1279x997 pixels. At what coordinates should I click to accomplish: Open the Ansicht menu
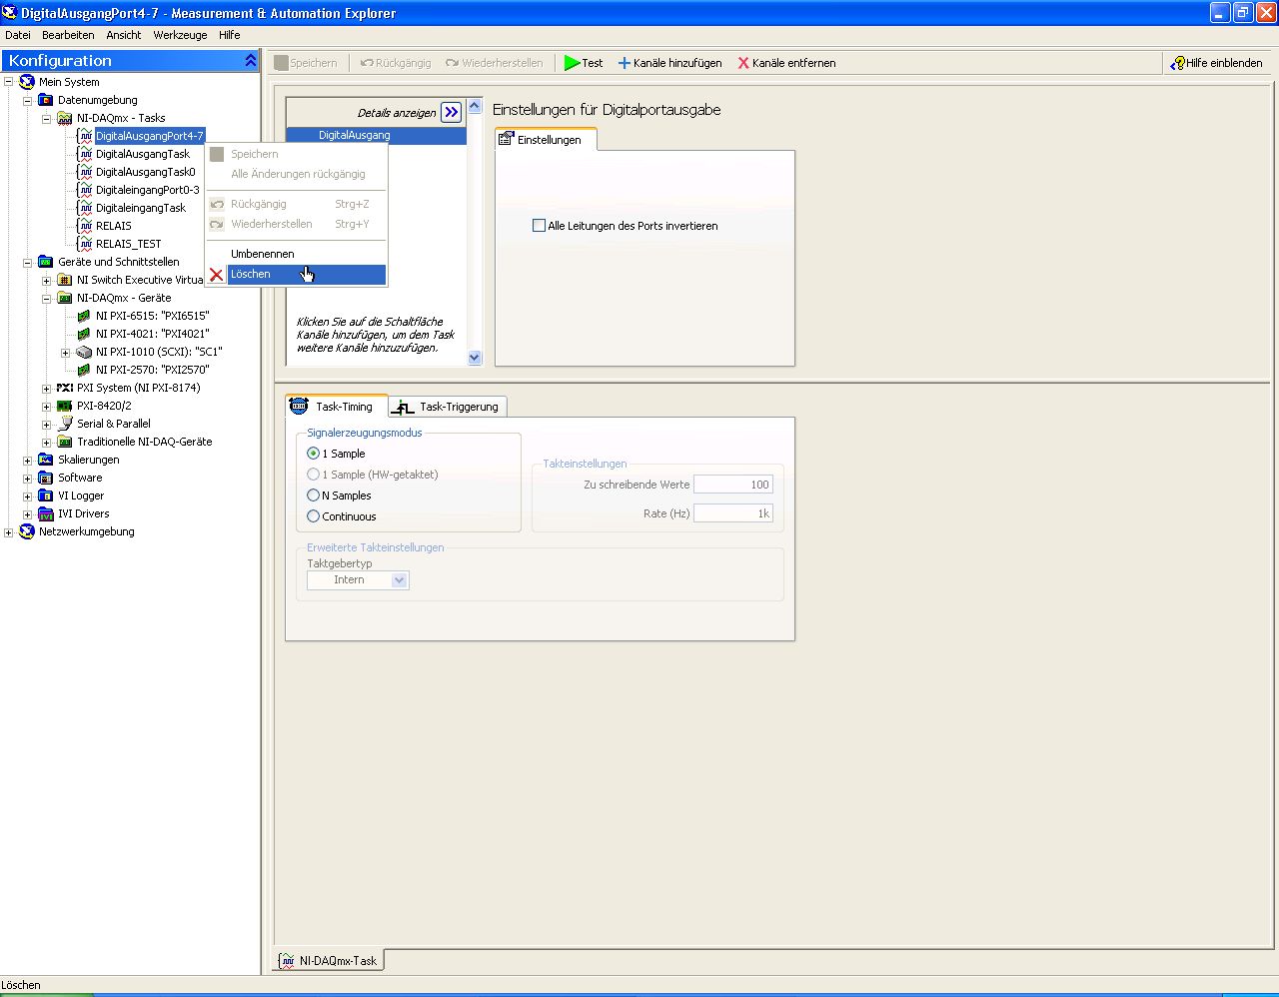(124, 35)
